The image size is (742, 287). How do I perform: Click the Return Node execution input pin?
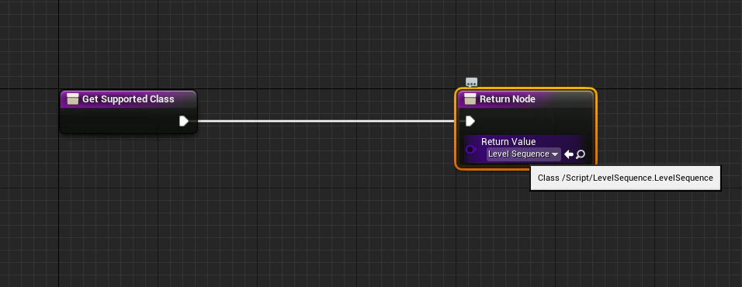point(470,122)
